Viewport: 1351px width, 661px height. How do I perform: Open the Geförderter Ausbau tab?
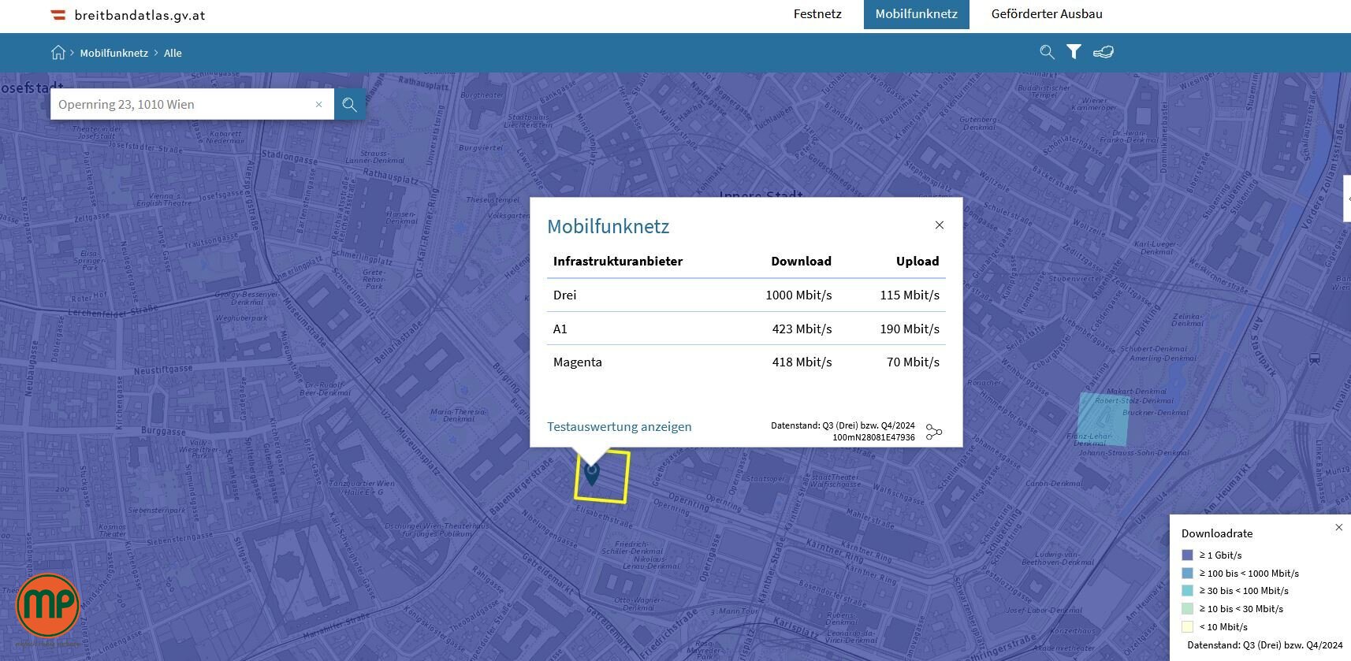coord(1047,14)
